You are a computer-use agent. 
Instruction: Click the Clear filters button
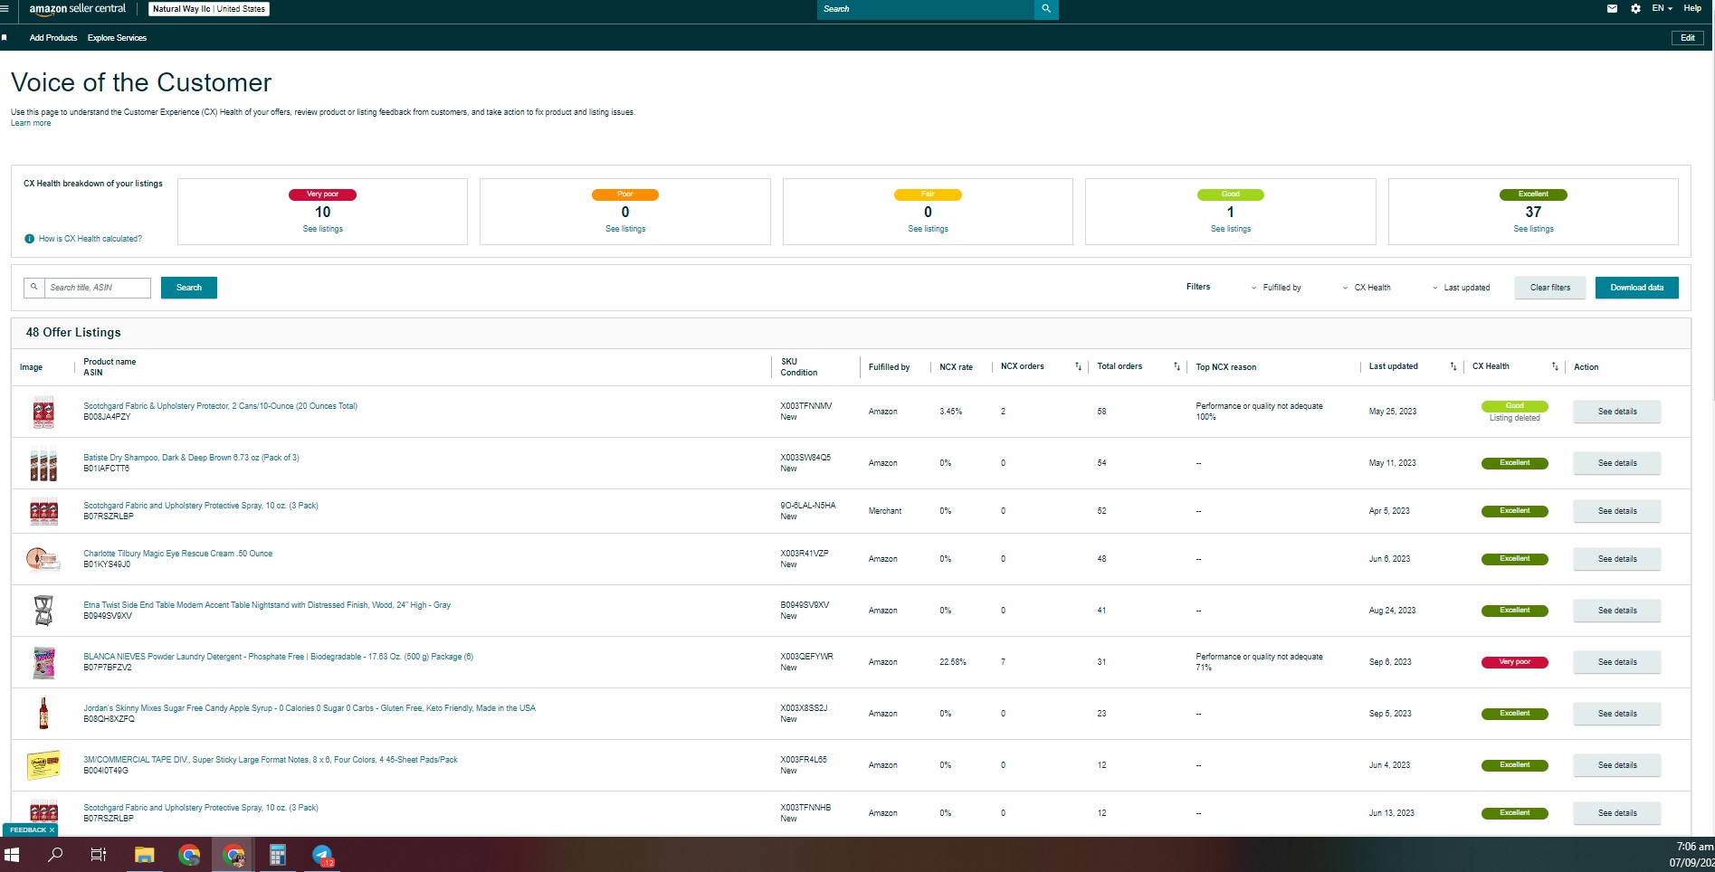tap(1550, 288)
